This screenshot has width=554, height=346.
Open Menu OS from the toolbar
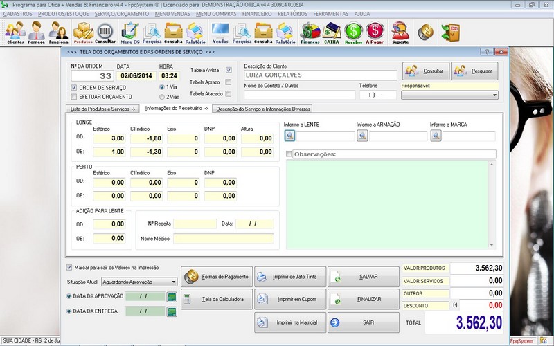pos(129,33)
